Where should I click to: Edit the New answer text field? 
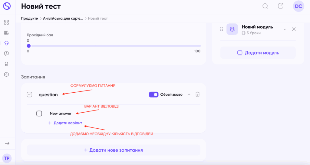point(61,114)
